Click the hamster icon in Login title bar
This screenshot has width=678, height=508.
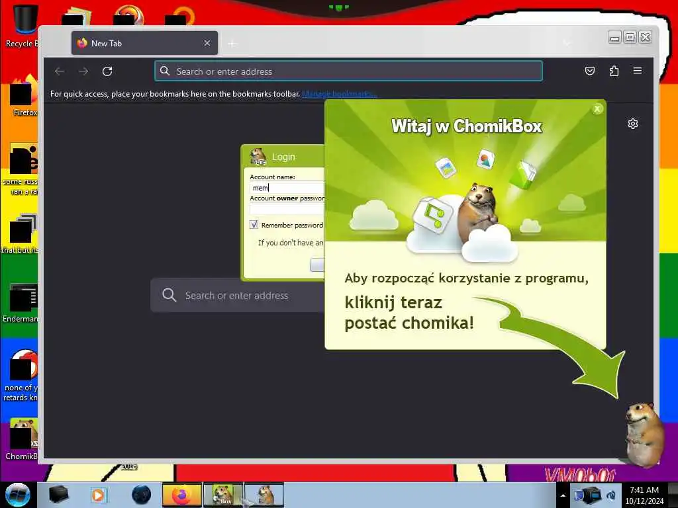(x=258, y=157)
